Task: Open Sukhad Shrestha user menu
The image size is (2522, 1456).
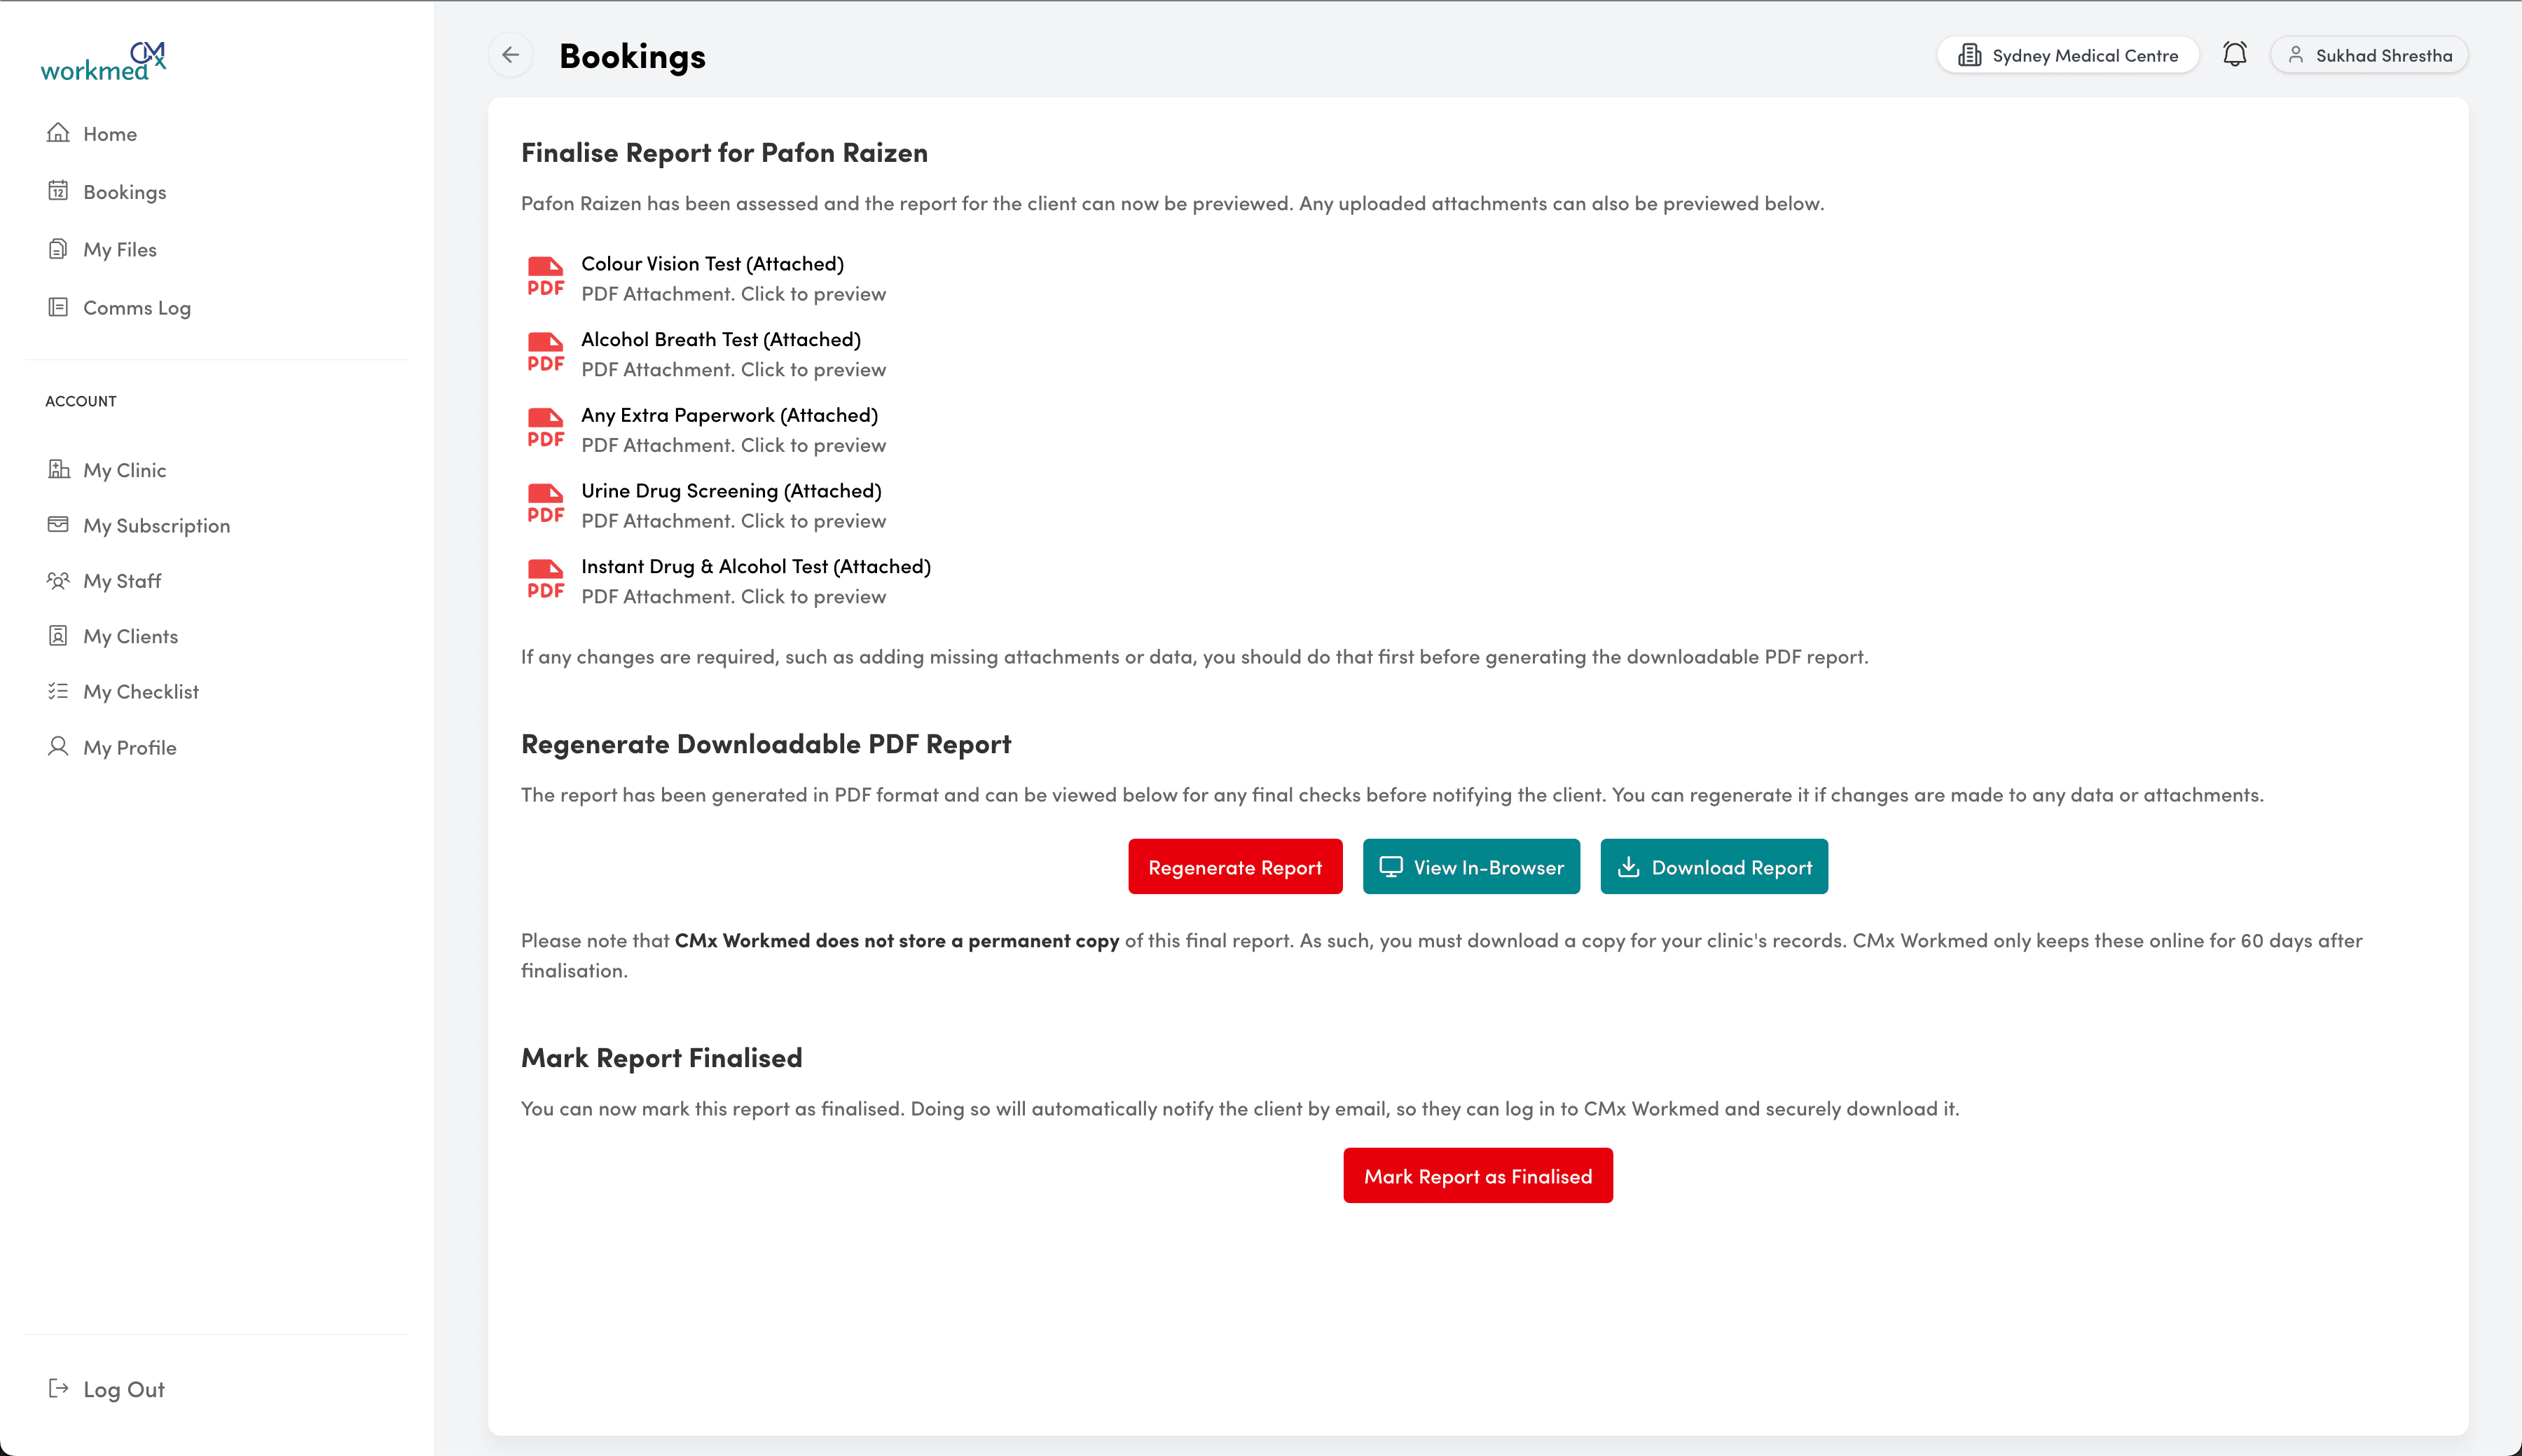Action: tap(2369, 55)
